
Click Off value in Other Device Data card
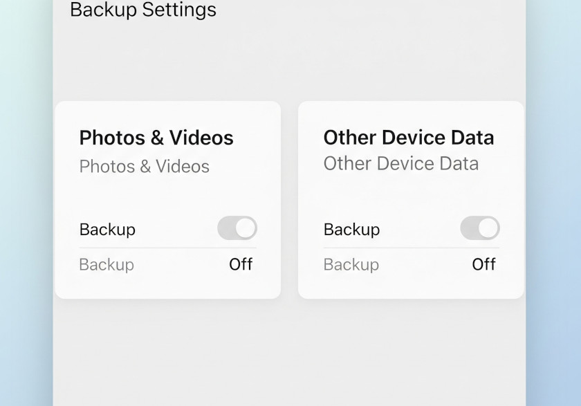point(483,264)
